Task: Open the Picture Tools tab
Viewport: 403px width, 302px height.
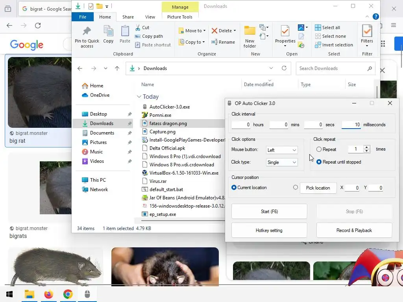Action: [x=179, y=17]
